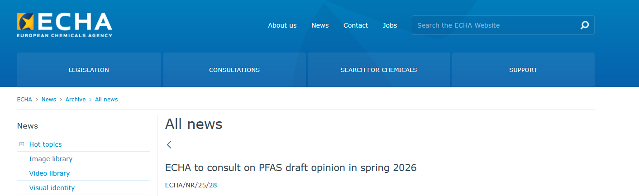Expand the Hot topics tree item

[x=22, y=144]
